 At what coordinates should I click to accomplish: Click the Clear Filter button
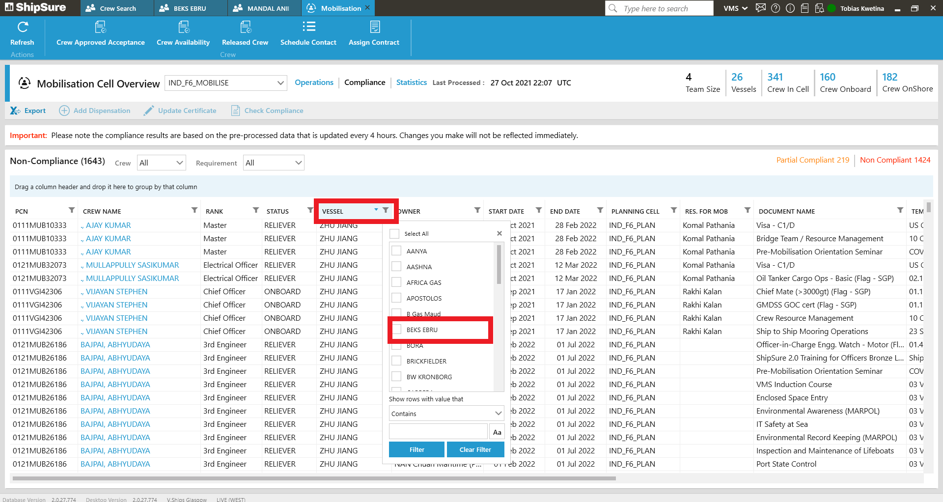475,449
